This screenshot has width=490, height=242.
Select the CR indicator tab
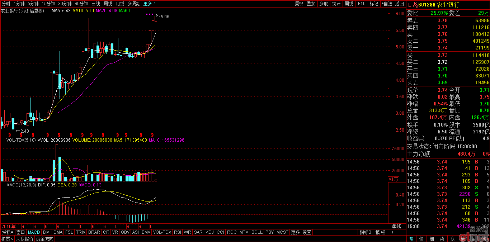[106, 232]
